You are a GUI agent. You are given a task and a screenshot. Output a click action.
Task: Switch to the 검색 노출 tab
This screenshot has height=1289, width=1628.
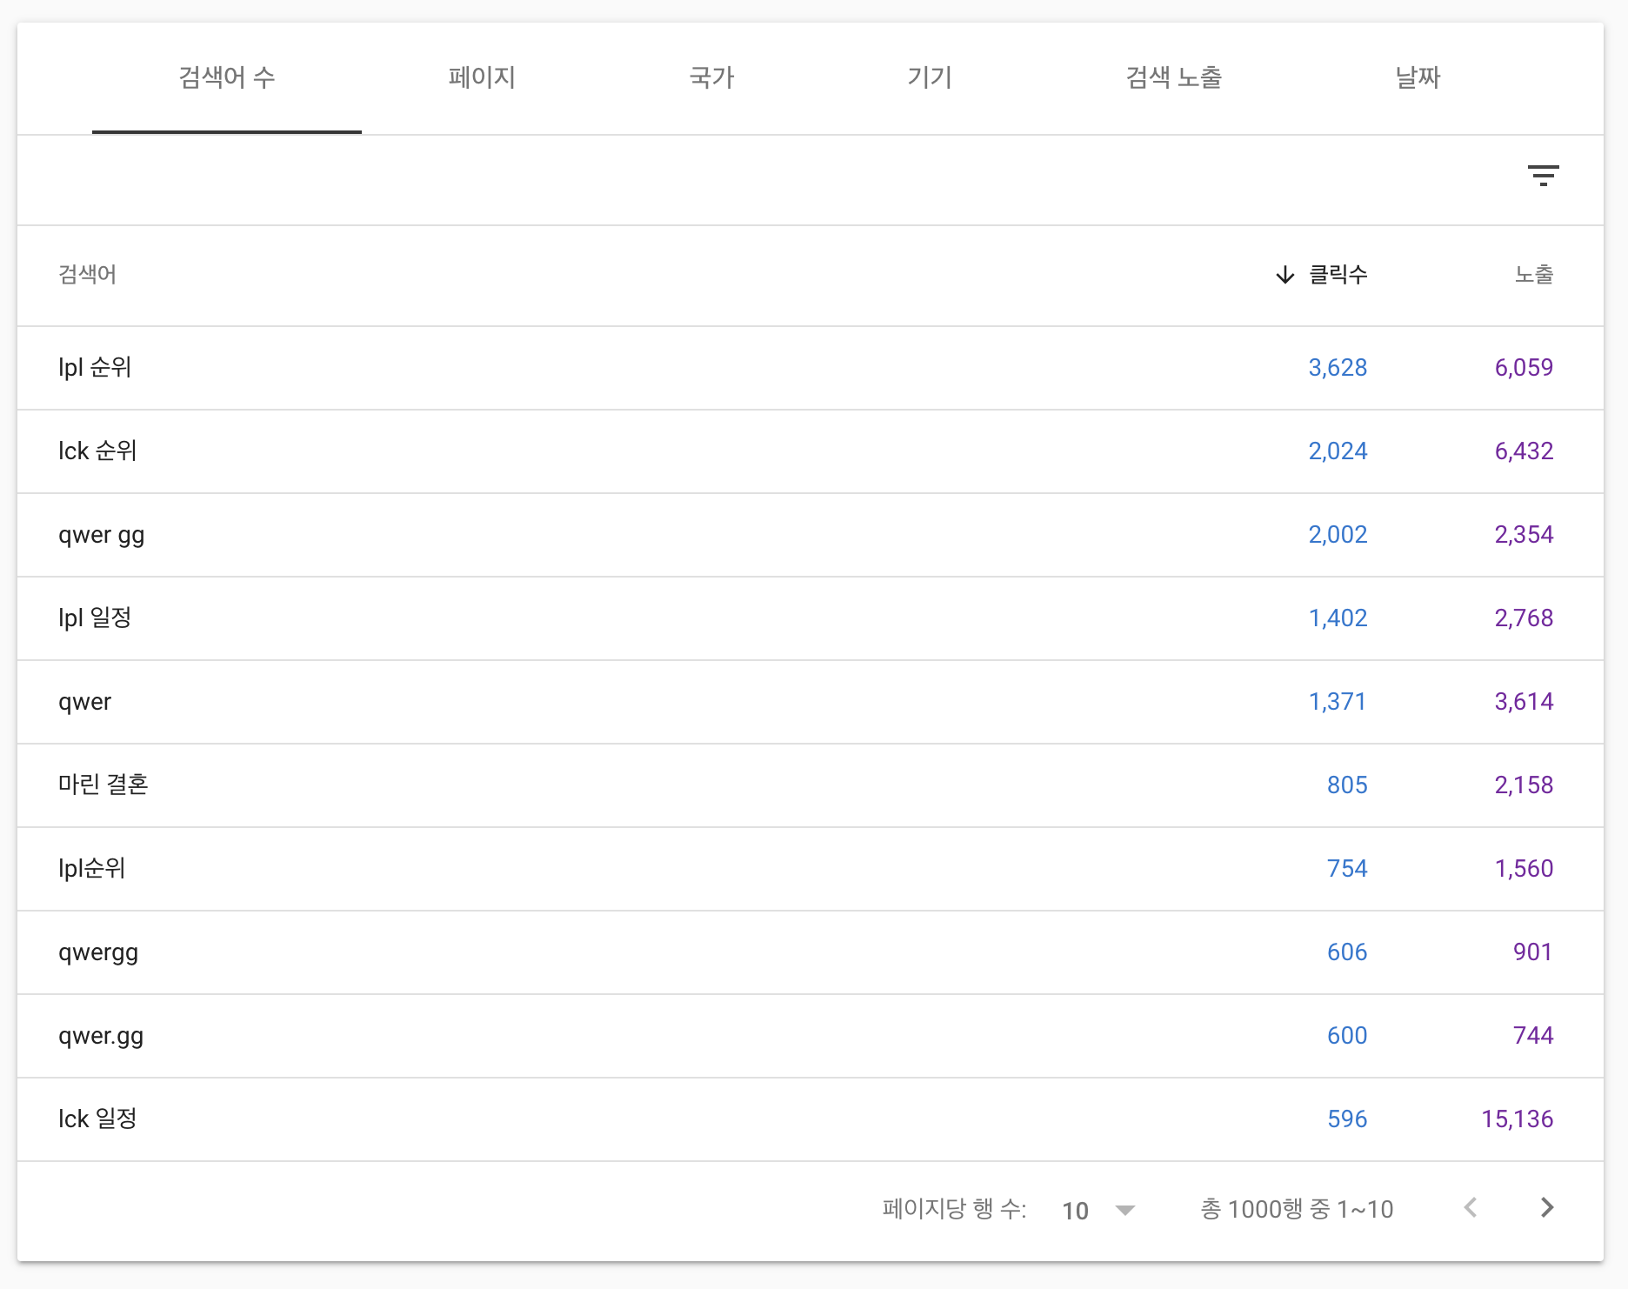(1174, 77)
